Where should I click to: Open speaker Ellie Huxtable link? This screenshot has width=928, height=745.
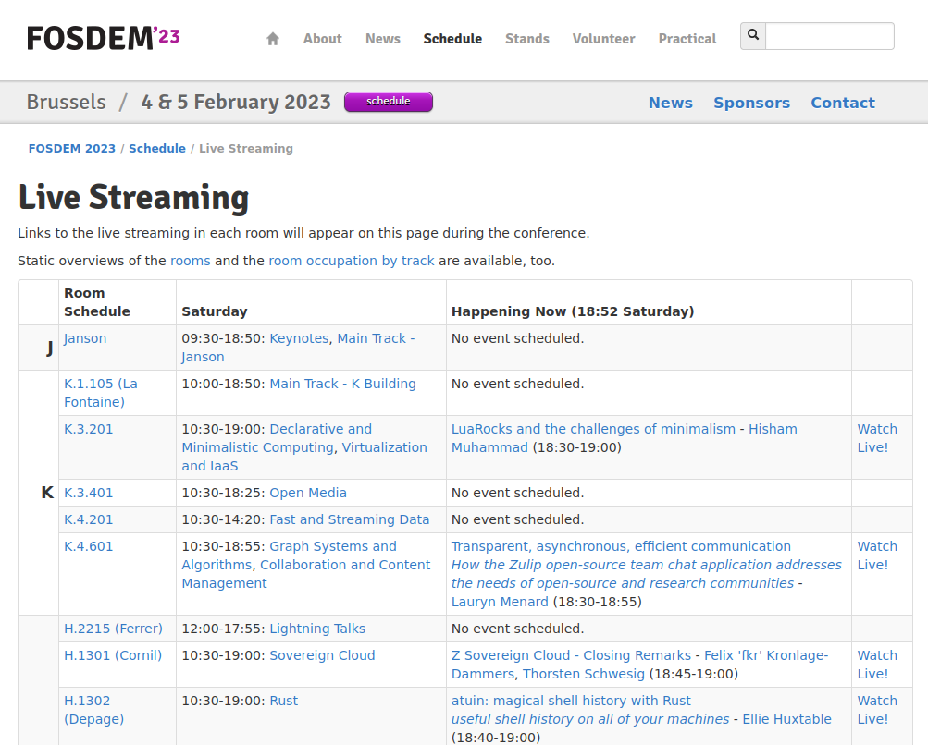[x=786, y=719]
